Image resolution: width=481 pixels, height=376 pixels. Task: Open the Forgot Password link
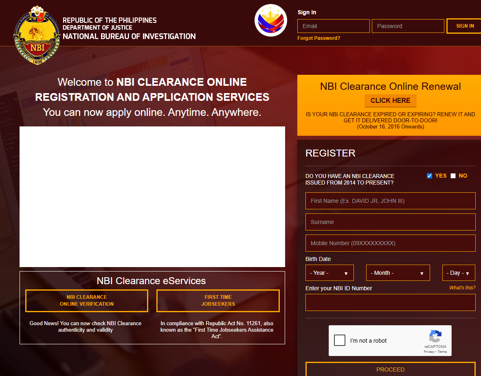click(319, 38)
